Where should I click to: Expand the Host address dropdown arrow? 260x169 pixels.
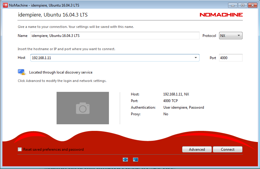[196, 58]
